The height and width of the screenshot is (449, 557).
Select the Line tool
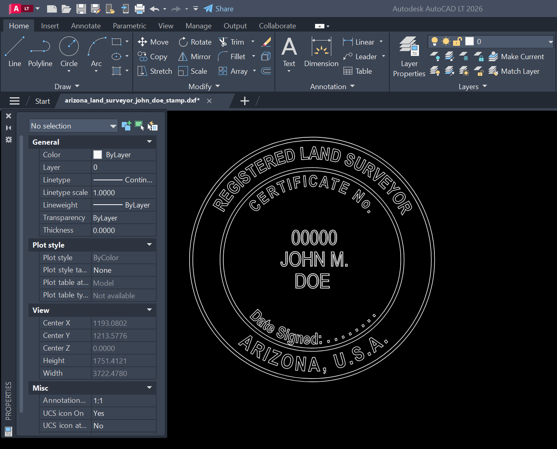(x=15, y=52)
